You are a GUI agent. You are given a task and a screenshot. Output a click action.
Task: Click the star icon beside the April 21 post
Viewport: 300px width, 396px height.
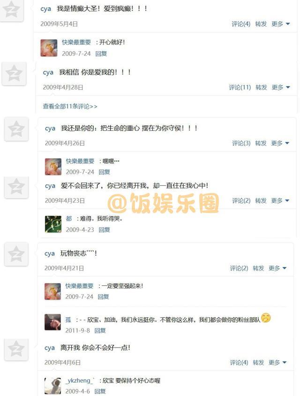coord(16,254)
